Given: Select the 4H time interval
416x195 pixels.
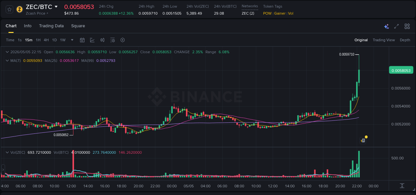Looking at the screenshot, I should (x=46, y=40).
